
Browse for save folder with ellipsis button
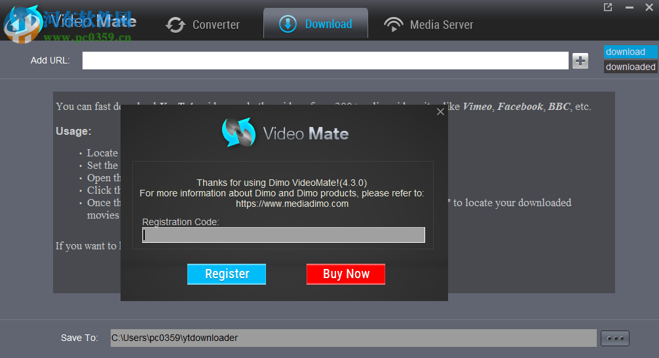click(615, 338)
